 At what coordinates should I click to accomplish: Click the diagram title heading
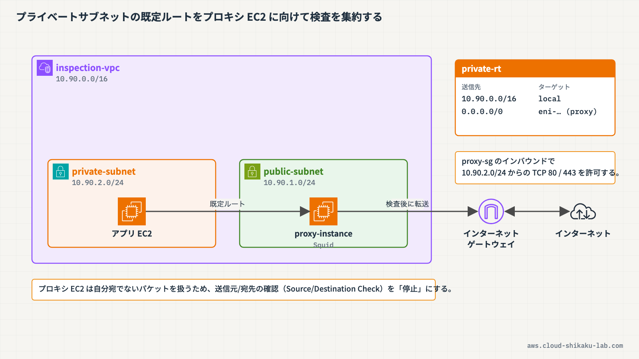(x=199, y=17)
